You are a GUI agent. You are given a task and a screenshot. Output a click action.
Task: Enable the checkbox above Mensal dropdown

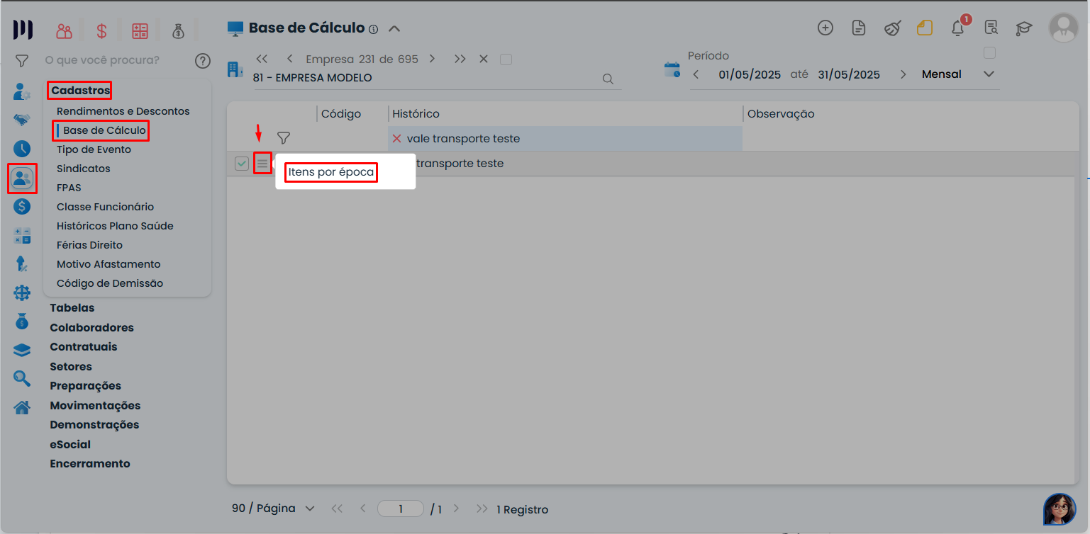click(x=989, y=53)
